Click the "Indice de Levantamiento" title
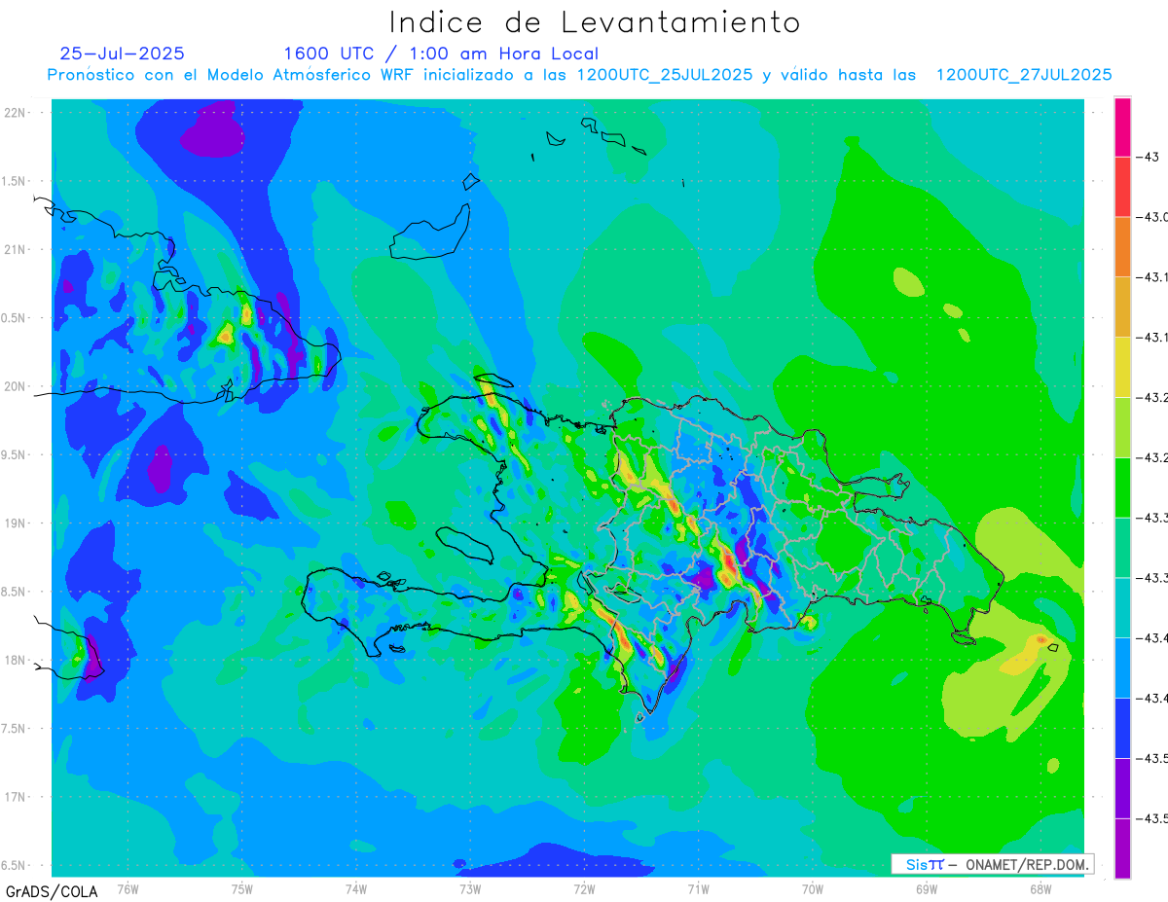This screenshot has width=1168, height=902. 595,21
